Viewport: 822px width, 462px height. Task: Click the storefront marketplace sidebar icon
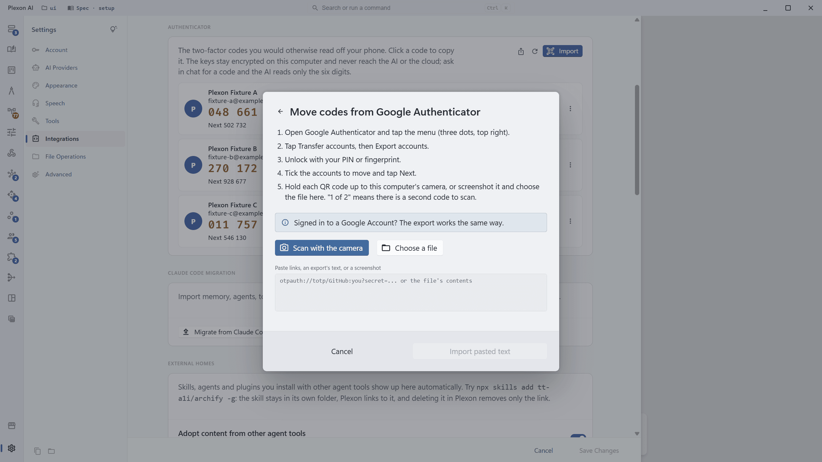coord(12,425)
